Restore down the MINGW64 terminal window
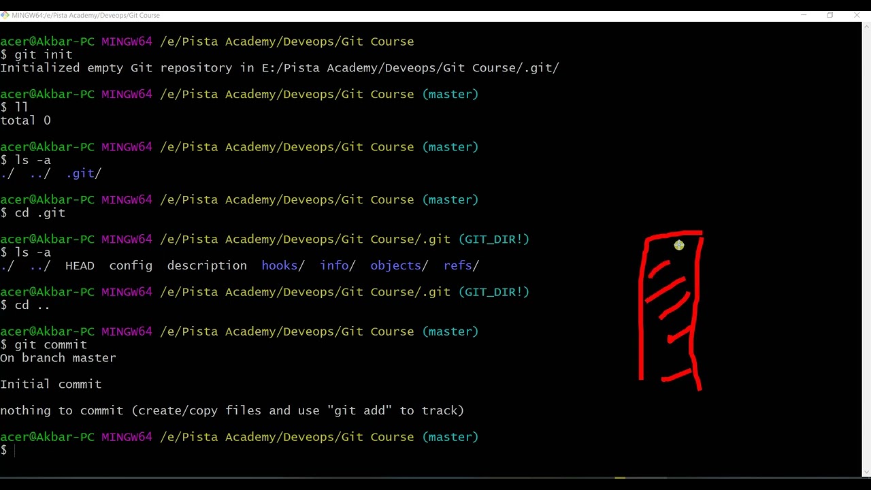Viewport: 871px width, 490px height. pyautogui.click(x=830, y=15)
